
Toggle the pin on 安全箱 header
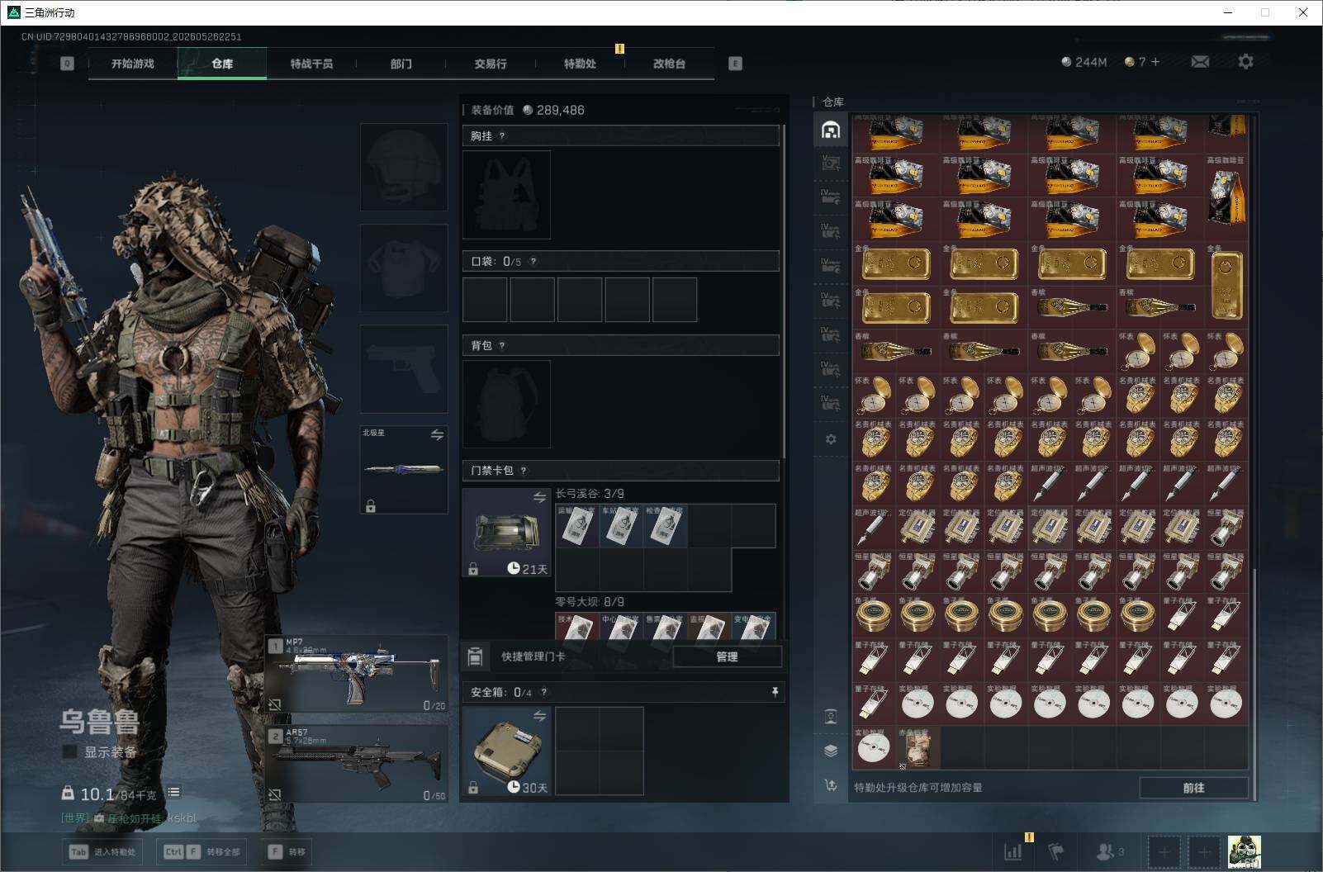(775, 692)
